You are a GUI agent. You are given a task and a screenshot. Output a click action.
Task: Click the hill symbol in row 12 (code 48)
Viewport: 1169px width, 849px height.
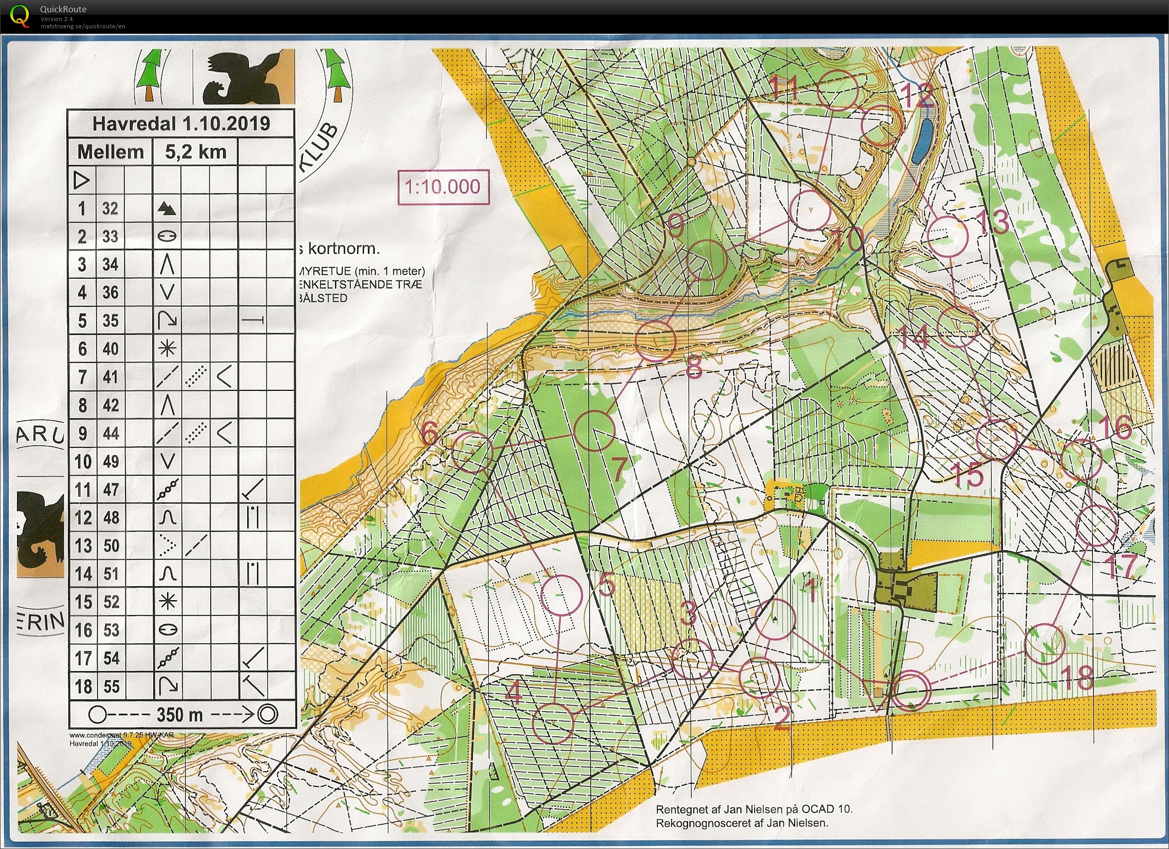(x=168, y=517)
